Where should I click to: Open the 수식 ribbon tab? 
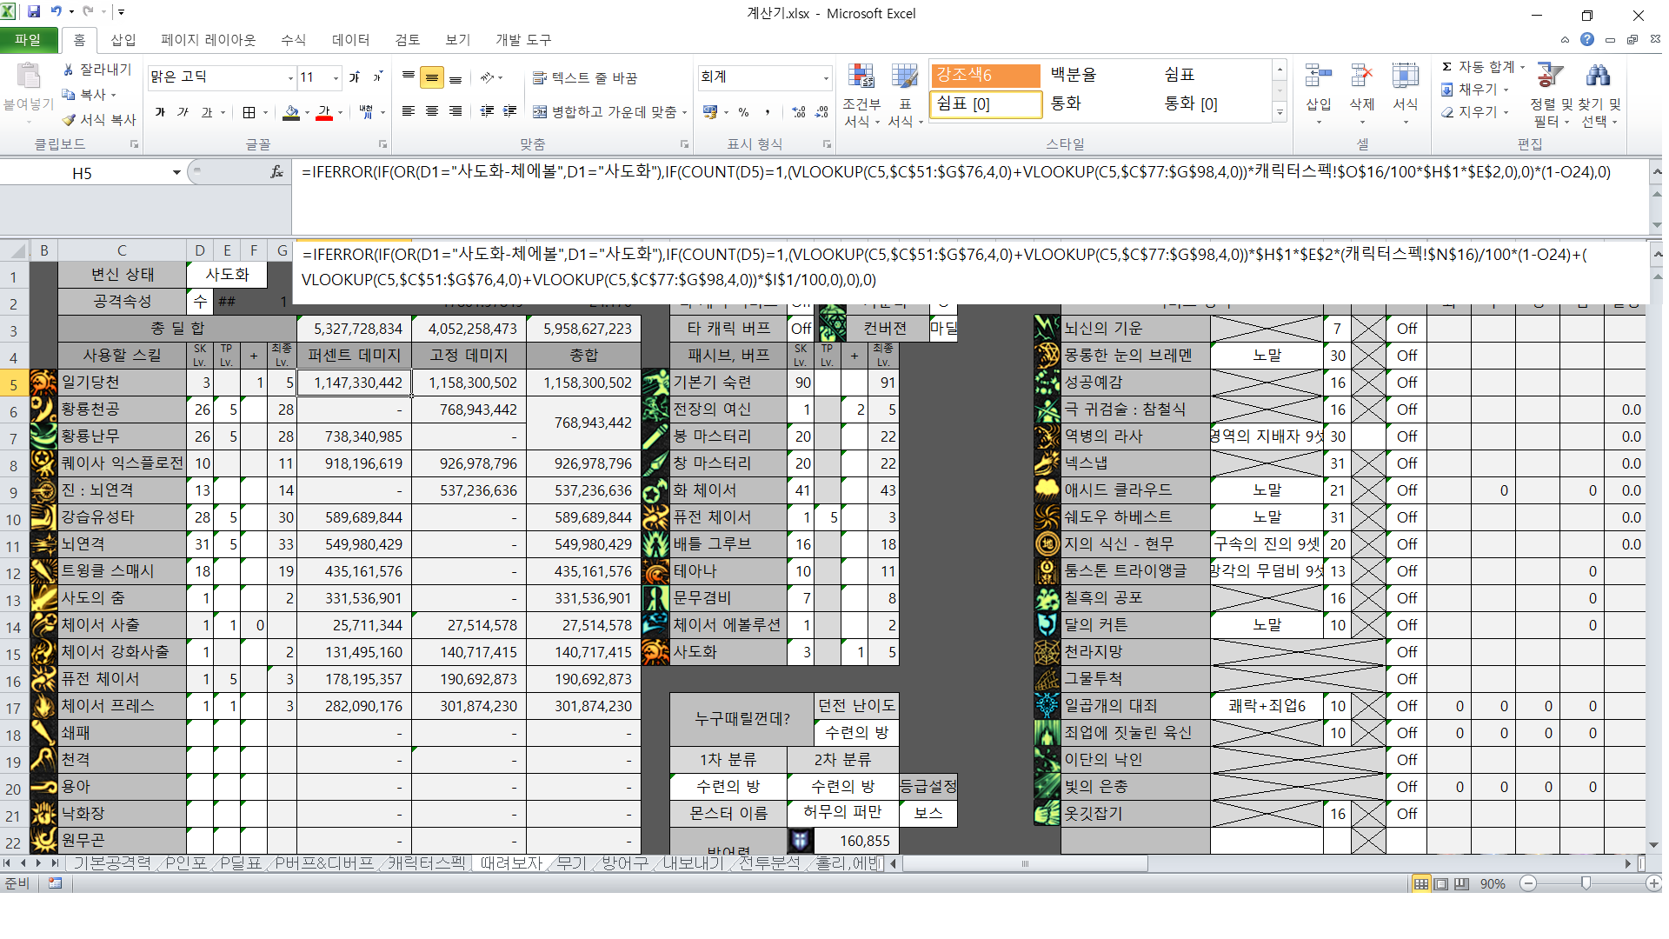click(293, 40)
